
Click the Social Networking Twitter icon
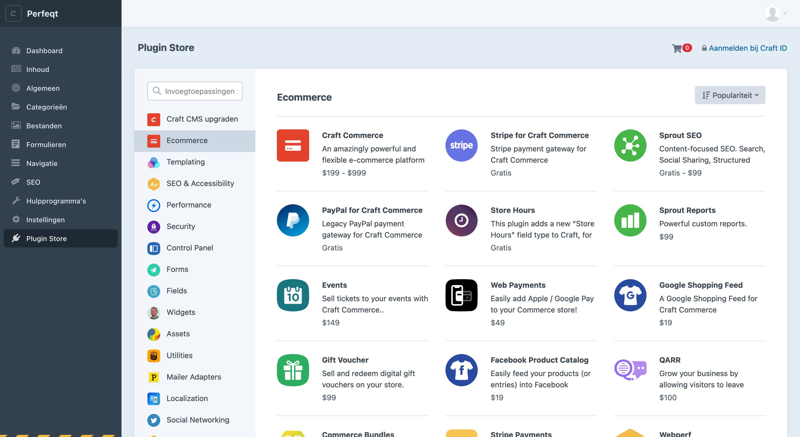[x=153, y=420]
